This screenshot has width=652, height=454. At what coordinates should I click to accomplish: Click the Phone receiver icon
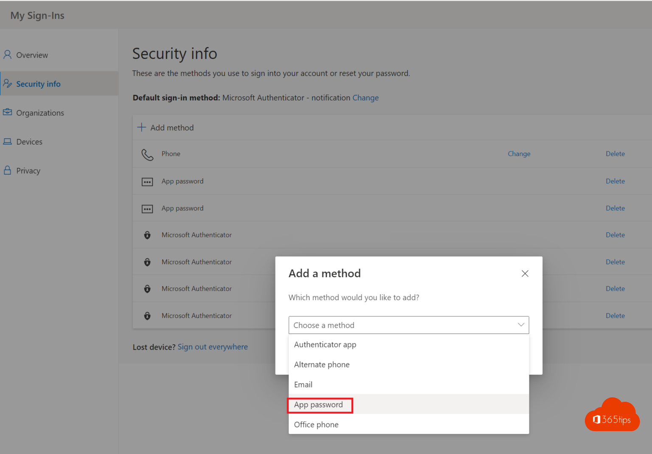tap(147, 154)
